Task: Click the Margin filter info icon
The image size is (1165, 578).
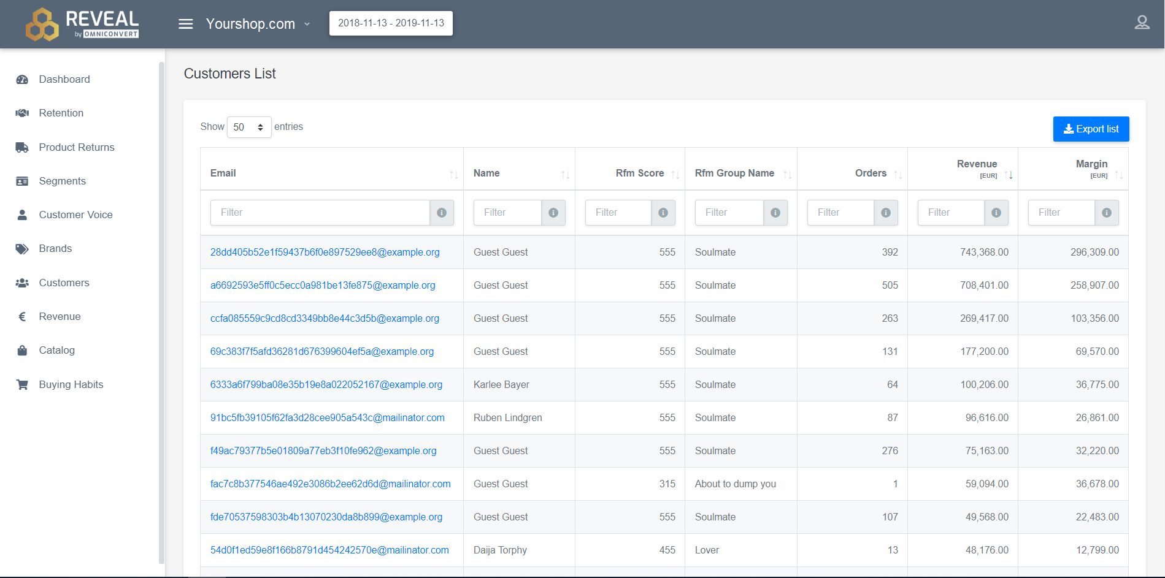Action: 1107,213
